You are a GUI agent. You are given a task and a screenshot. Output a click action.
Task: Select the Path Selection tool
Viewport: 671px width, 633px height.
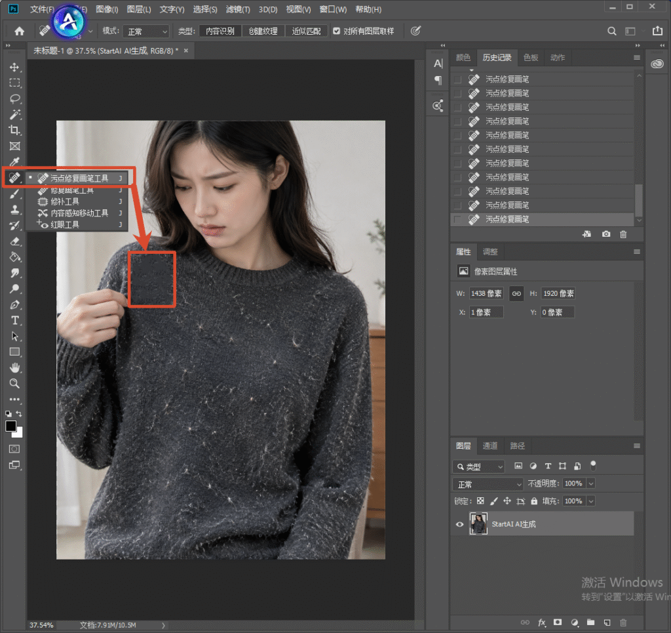[15, 337]
